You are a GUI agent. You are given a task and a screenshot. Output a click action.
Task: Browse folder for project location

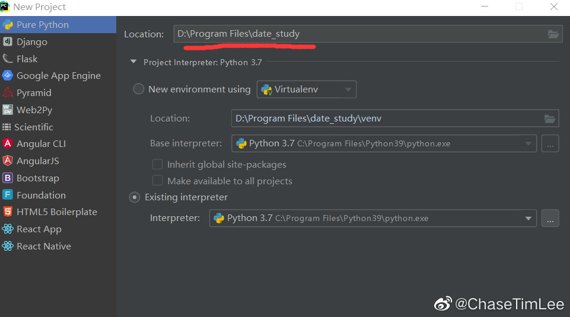pyautogui.click(x=553, y=34)
